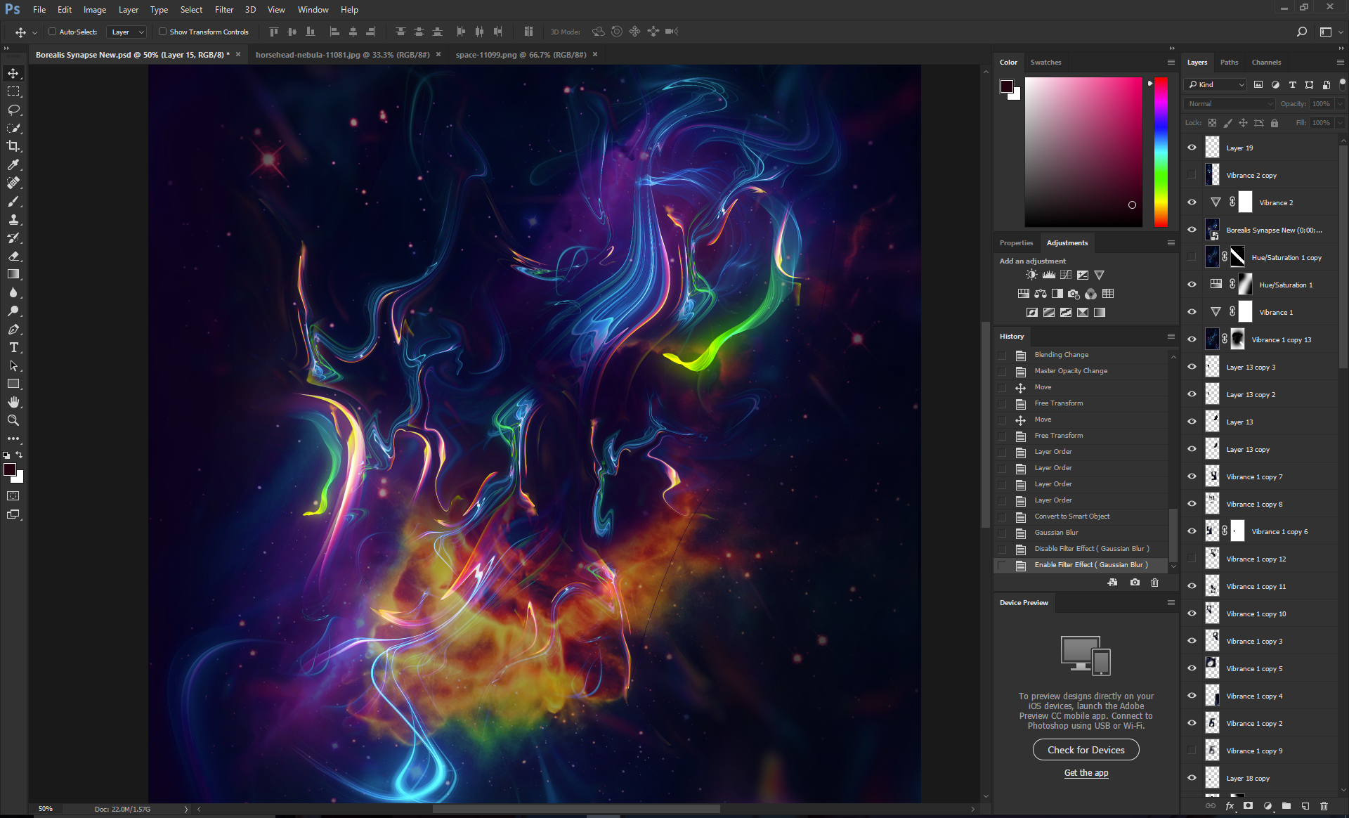
Task: Select the Horizontal Type tool
Action: tap(13, 347)
